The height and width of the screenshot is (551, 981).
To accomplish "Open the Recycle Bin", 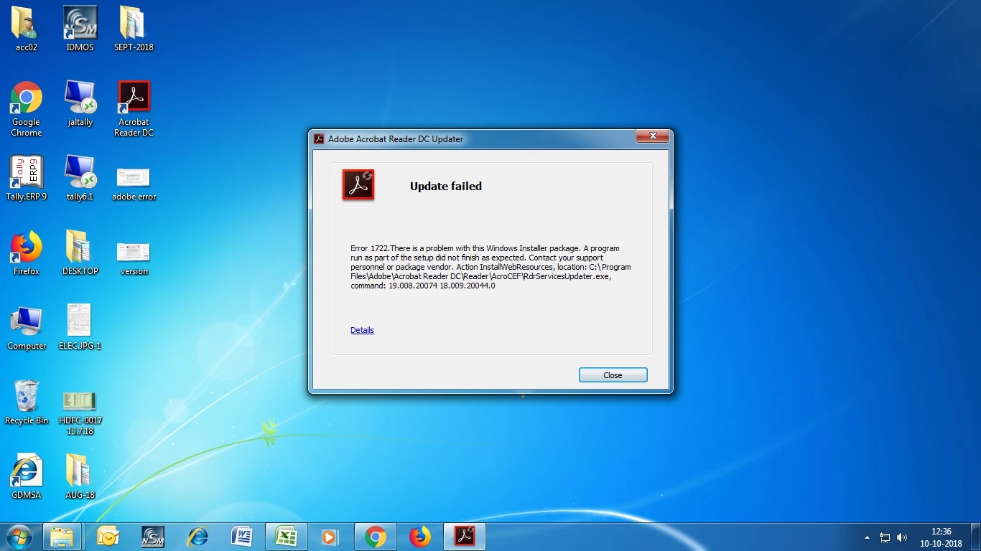I will pyautogui.click(x=27, y=402).
